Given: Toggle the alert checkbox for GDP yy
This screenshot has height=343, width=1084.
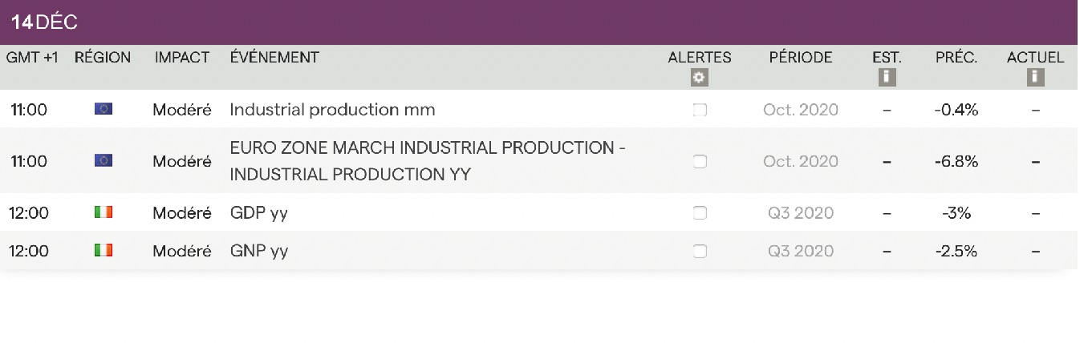Looking at the screenshot, I should tap(699, 212).
